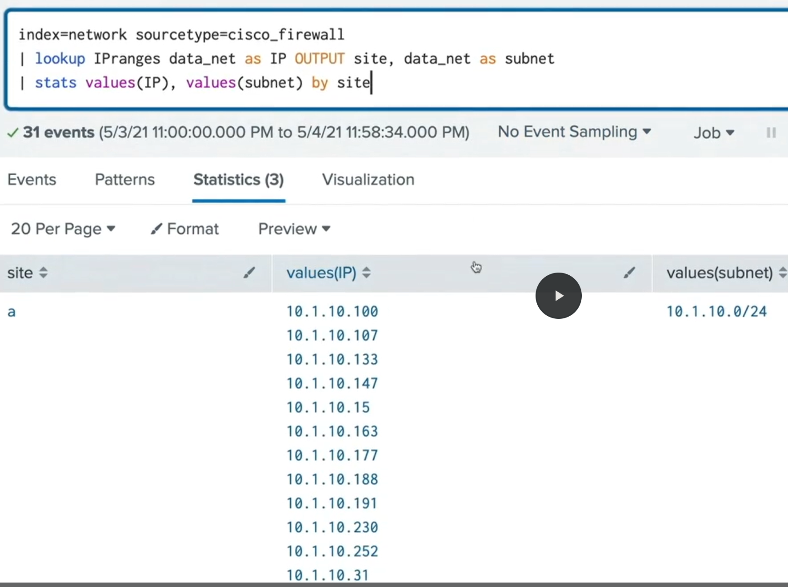This screenshot has height=587, width=788.
Task: Click the site value "a" link
Action: coord(12,312)
